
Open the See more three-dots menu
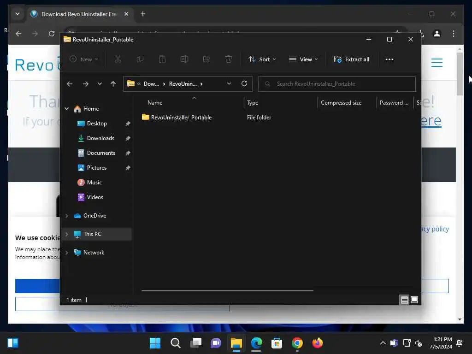click(x=389, y=59)
